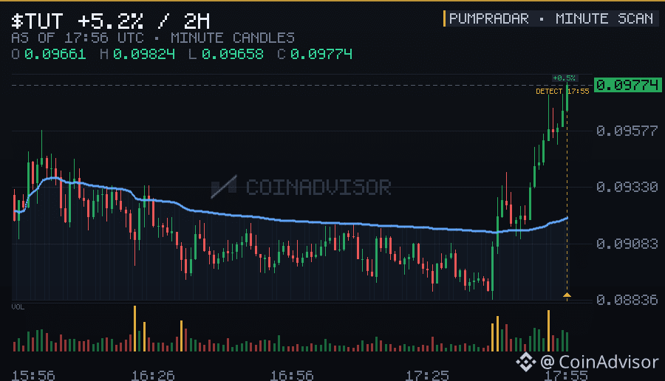
Task: Click the +0.5% change label
Action: point(564,78)
